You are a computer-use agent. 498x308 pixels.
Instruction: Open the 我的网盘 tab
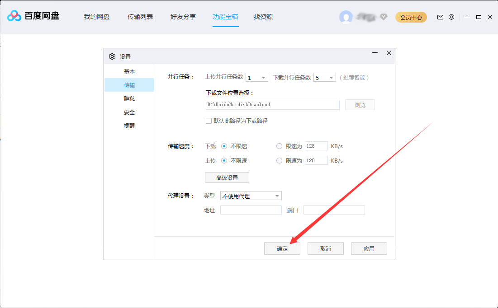pyautogui.click(x=96, y=17)
